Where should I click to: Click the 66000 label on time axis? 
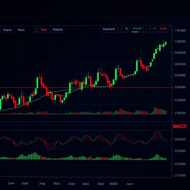[x=114, y=184]
